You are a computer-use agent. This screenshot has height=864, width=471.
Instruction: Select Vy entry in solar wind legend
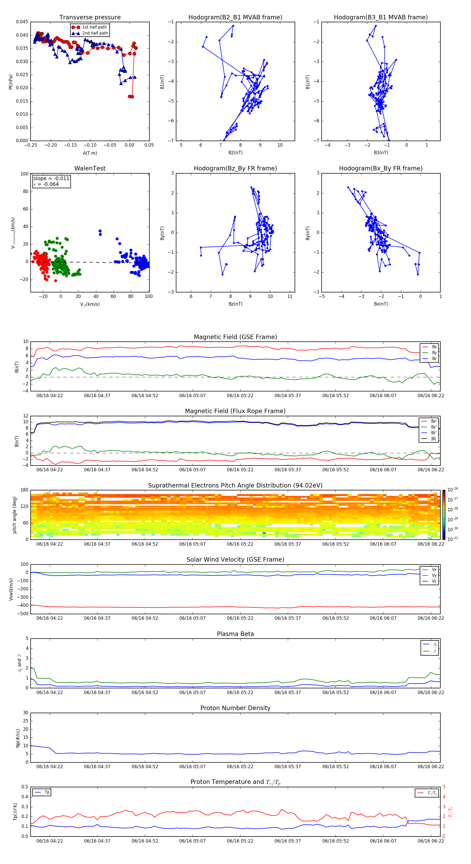pyautogui.click(x=429, y=575)
